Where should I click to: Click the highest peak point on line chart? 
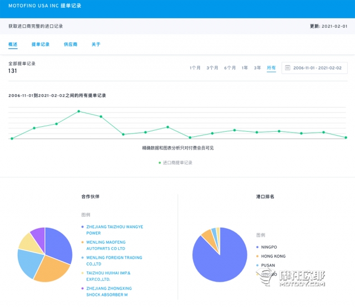tap(79, 111)
